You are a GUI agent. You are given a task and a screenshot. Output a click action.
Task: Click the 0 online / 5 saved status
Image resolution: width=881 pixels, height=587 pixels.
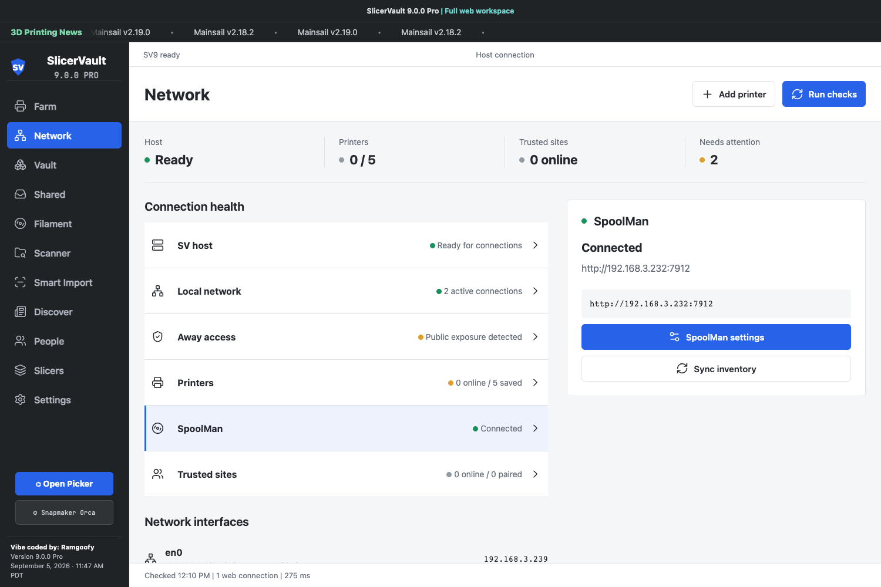click(485, 383)
